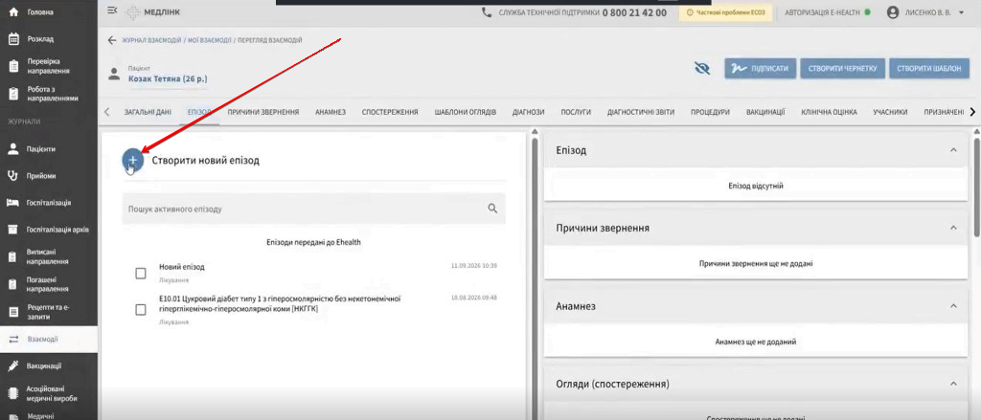This screenshot has width=981, height=420.
Task: Open the Пацієнти person icon
Action: [13, 148]
